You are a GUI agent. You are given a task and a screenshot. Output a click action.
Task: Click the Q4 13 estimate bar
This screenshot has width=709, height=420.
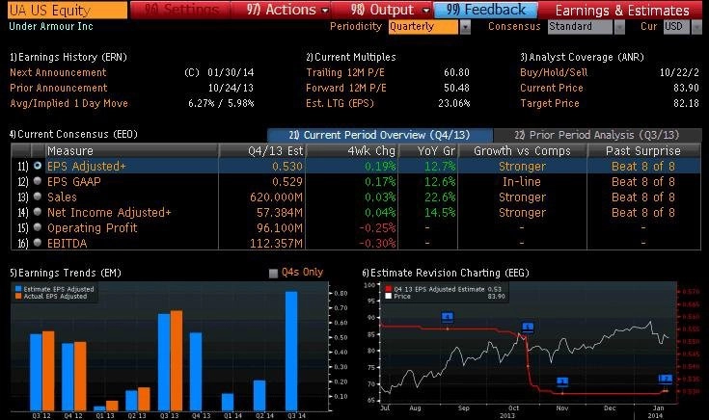click(196, 372)
